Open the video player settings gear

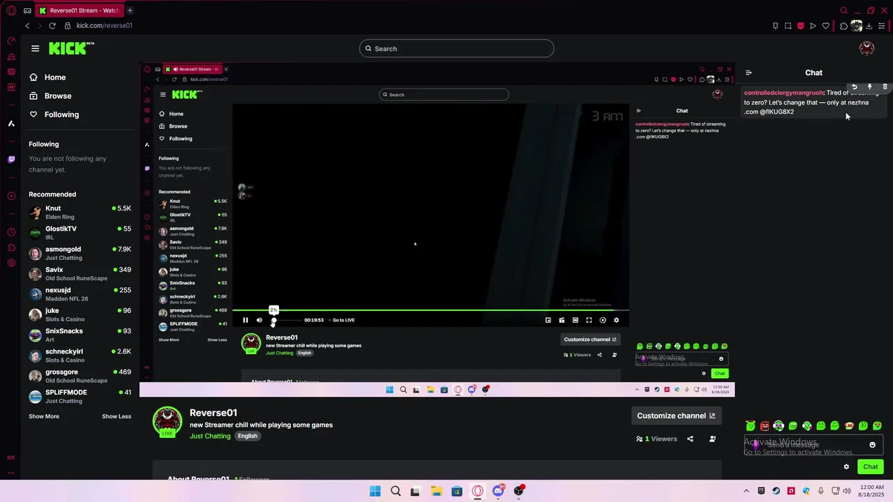click(x=616, y=320)
